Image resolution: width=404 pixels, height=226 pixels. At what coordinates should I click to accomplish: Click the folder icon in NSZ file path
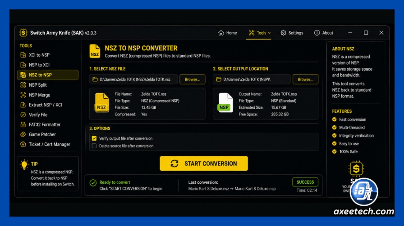click(x=95, y=80)
